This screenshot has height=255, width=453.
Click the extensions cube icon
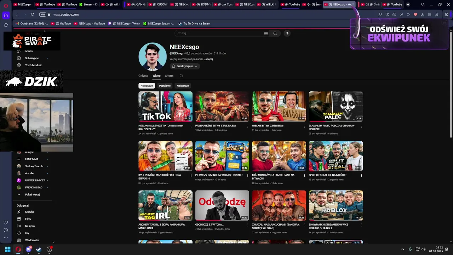click(x=447, y=15)
